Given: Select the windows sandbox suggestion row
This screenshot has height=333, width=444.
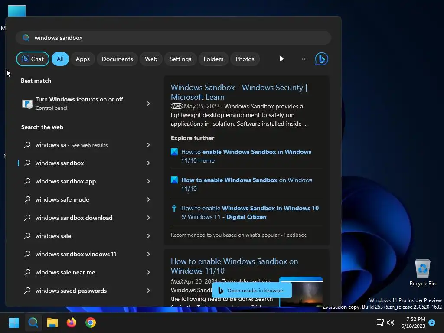Looking at the screenshot, I should (x=85, y=163).
